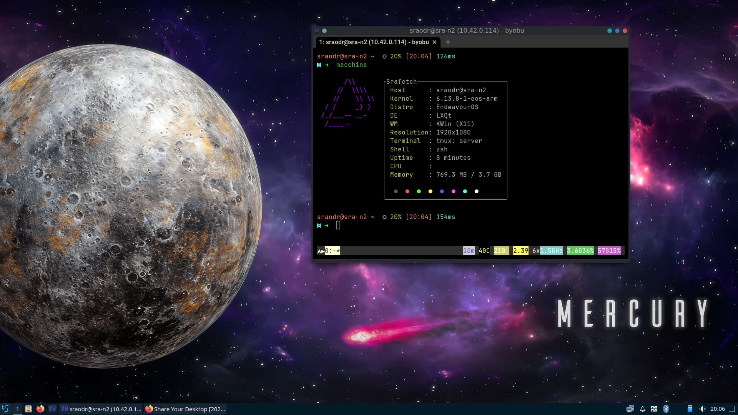Open the volume speaker tray icon
This screenshot has width=738, height=415.
[x=702, y=409]
